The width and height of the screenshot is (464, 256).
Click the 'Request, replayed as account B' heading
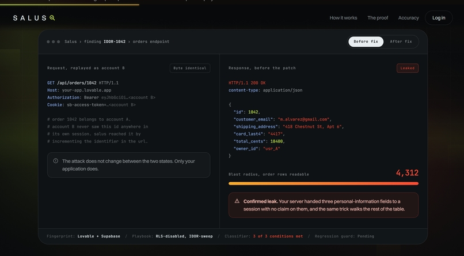coord(86,68)
